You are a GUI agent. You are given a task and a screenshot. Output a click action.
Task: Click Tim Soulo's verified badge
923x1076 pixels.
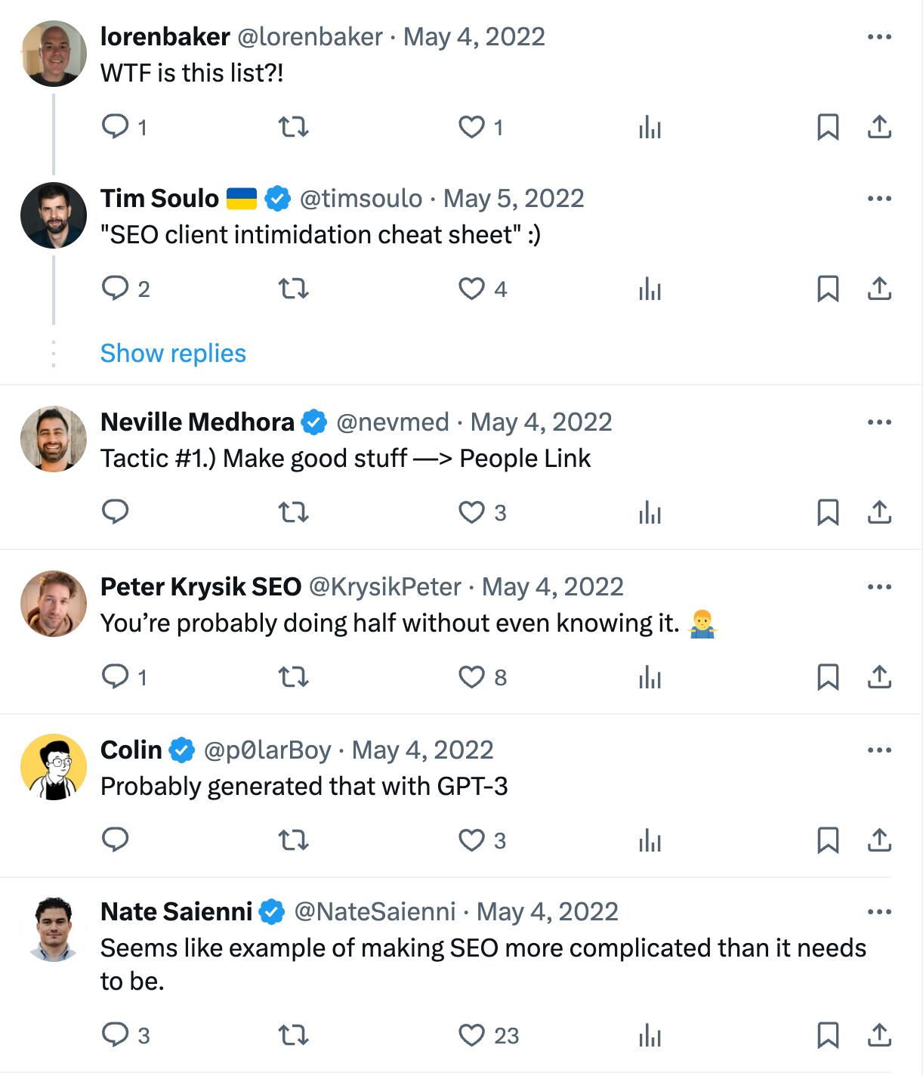(277, 197)
